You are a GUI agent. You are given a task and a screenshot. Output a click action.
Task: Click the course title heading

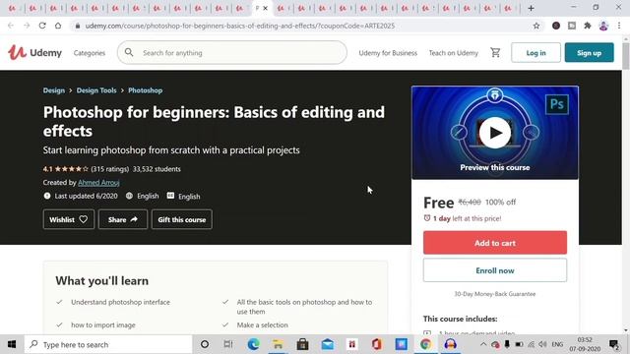pyautogui.click(x=214, y=121)
